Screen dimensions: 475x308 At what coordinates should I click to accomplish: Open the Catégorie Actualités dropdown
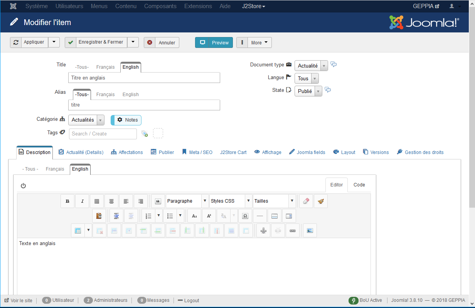pos(86,120)
